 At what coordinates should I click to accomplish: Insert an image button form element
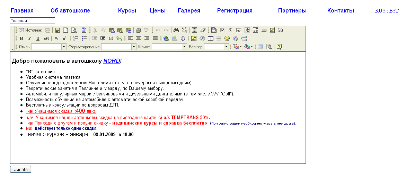pyautogui.click(x=272, y=30)
